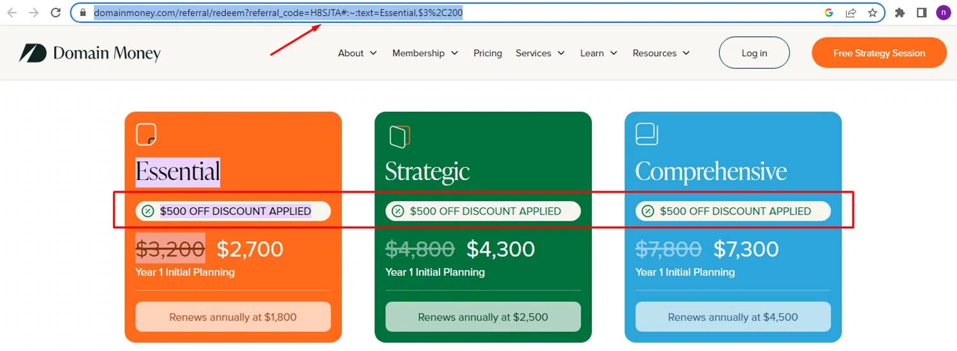Click the Comprehensive discount percent badge icon
The height and width of the screenshot is (351, 957).
648,211
